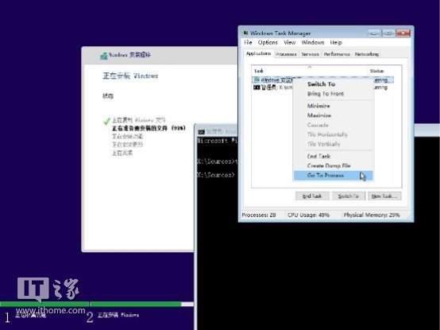The width and height of the screenshot is (440, 330).
Task: Select the Applications tab
Action: [258, 53]
